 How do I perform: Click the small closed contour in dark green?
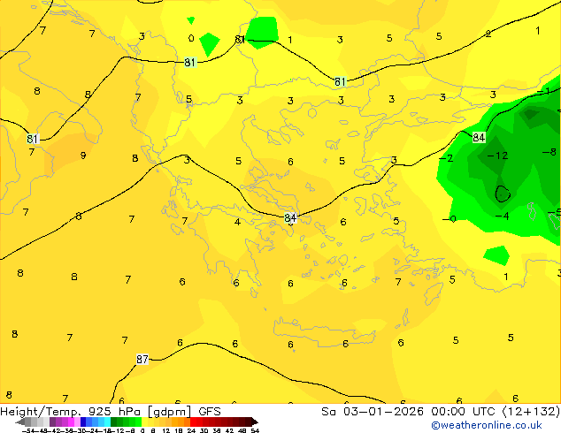(x=503, y=194)
